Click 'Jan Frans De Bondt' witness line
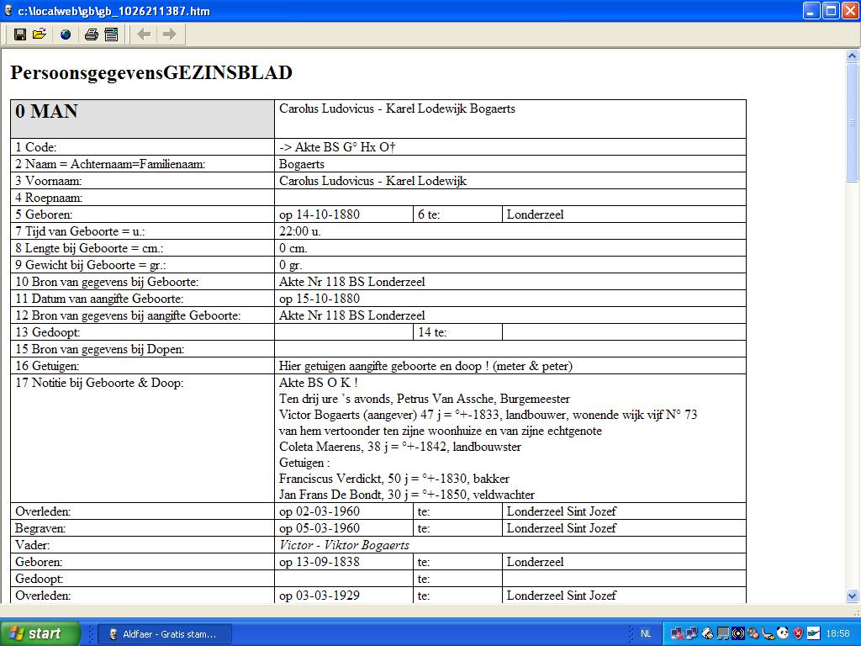The width and height of the screenshot is (861, 646). point(407,495)
